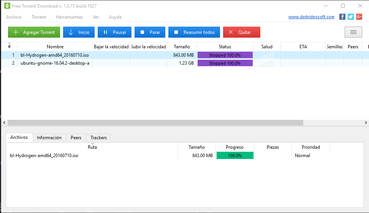Click health bars icon for ubuntu-gnome row
369x213 pixels.
coord(267,64)
